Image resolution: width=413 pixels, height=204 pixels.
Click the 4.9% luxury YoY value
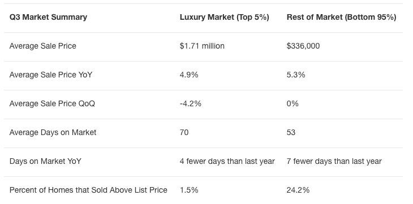click(189, 75)
